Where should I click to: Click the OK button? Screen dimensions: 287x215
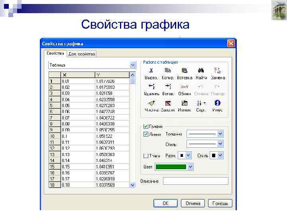point(165,203)
